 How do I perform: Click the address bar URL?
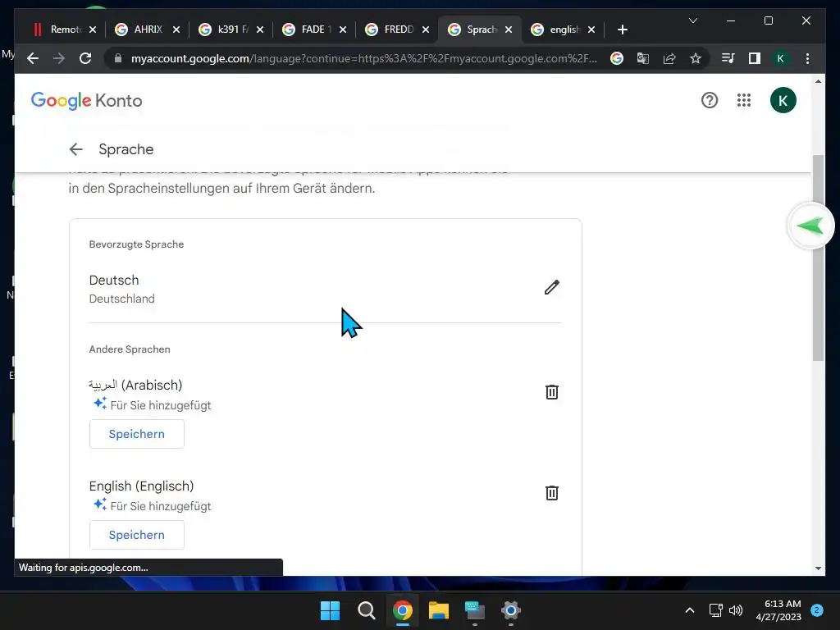[364, 58]
